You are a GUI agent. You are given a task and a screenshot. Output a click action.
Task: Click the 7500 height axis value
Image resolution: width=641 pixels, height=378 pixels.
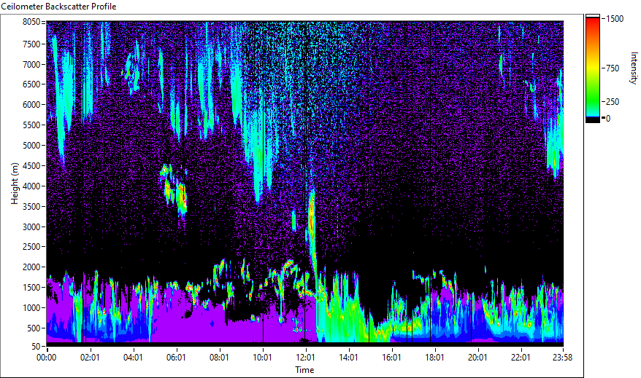coord(31,44)
